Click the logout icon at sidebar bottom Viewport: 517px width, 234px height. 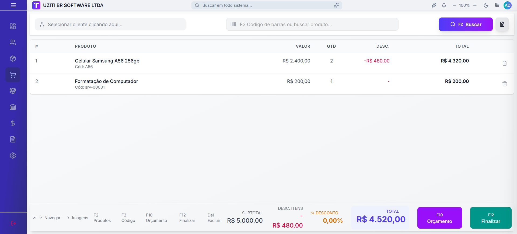(13, 223)
